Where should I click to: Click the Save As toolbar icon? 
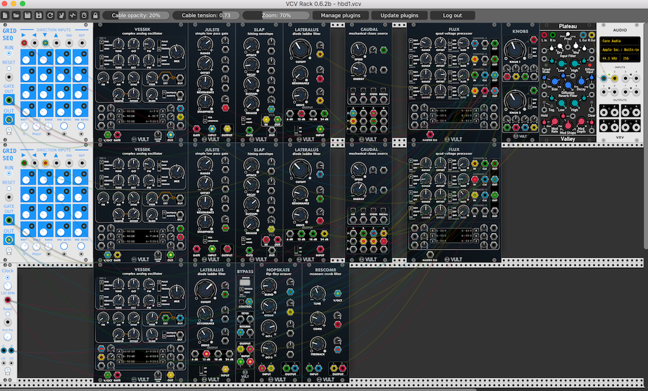pos(39,16)
